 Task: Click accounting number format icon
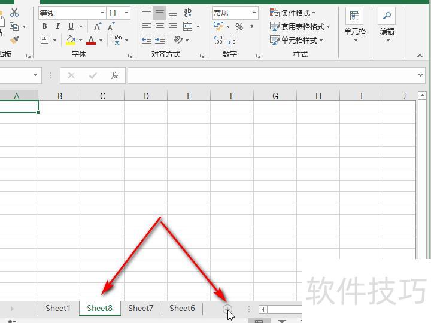(x=219, y=26)
